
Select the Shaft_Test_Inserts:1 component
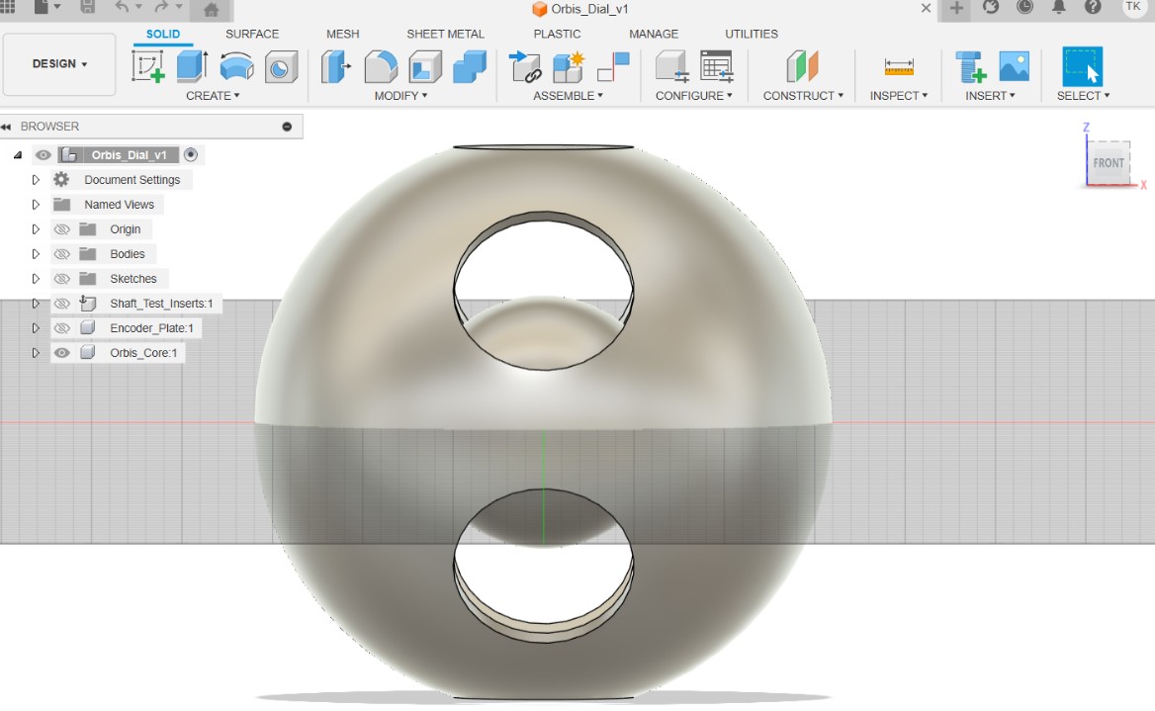(x=161, y=304)
